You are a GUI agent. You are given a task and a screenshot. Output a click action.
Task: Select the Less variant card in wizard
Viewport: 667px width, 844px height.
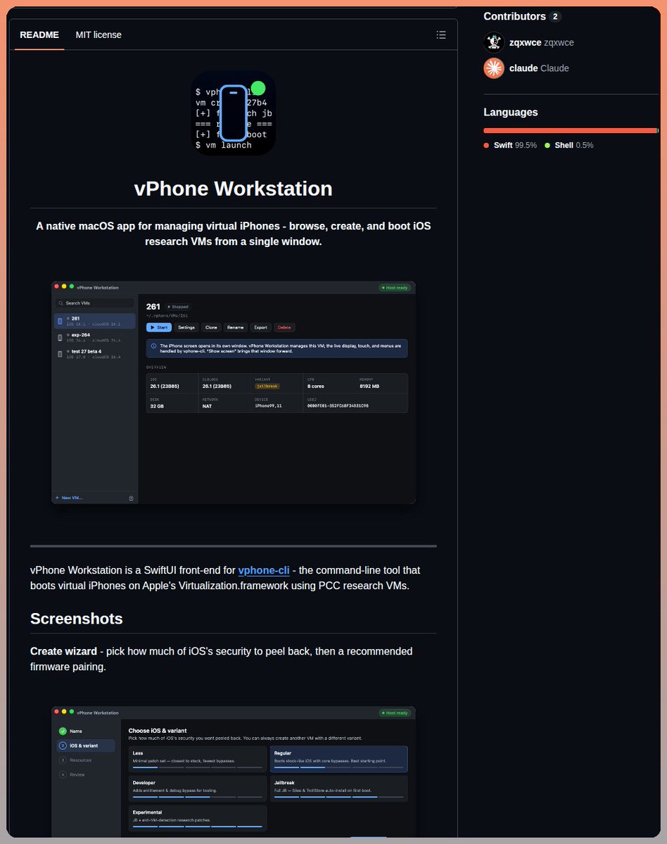click(x=198, y=759)
